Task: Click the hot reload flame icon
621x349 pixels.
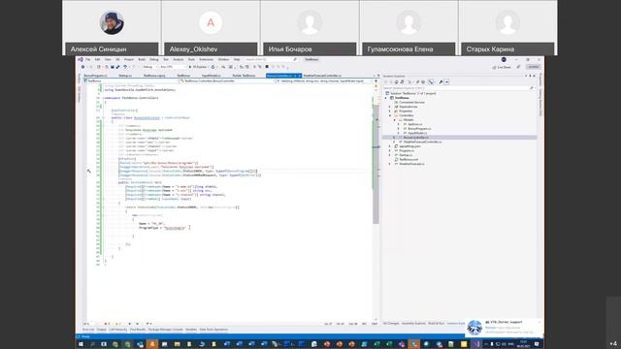Action: pos(213,67)
